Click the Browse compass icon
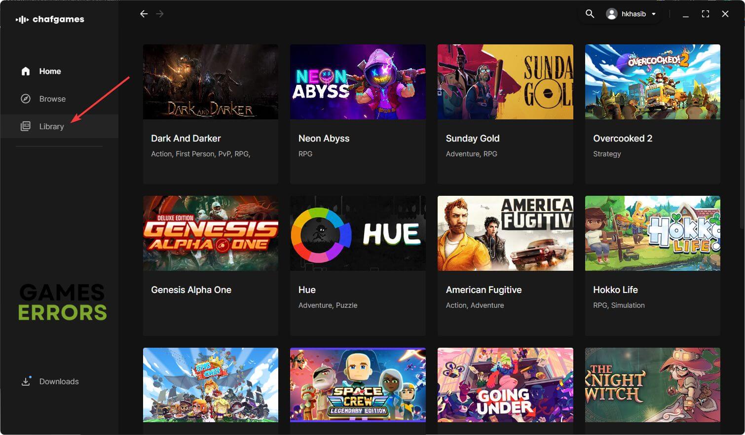The image size is (745, 435). 26,99
